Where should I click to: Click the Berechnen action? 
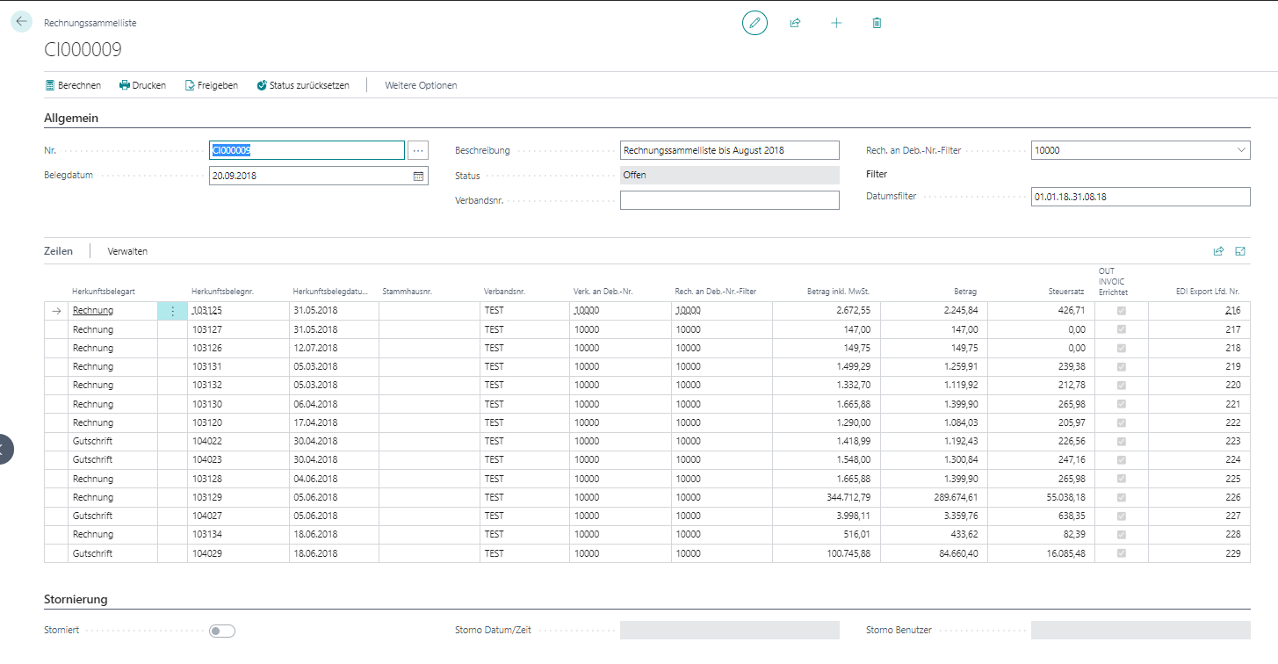[73, 85]
